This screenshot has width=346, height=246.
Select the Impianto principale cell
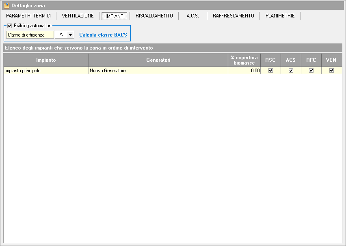click(x=46, y=71)
